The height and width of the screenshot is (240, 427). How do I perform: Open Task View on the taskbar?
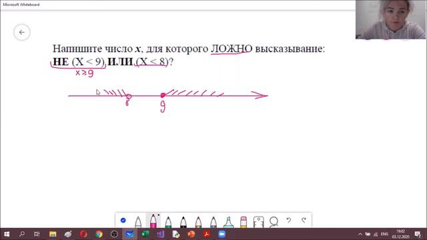[x=37, y=234]
